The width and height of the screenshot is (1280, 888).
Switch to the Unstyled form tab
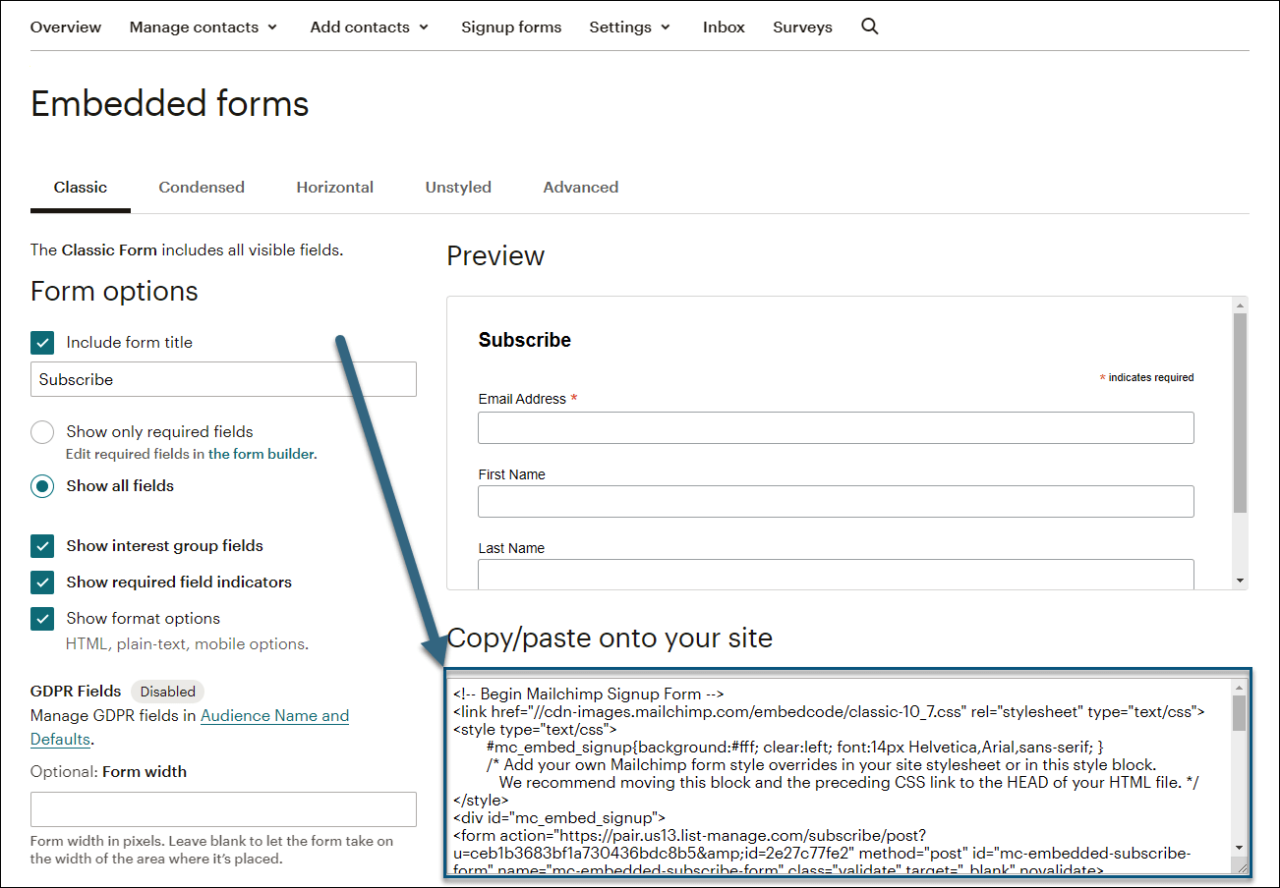(458, 187)
